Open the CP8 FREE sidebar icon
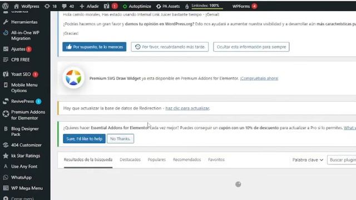Image resolution: width=356 pixels, height=200 pixels. 6,59
